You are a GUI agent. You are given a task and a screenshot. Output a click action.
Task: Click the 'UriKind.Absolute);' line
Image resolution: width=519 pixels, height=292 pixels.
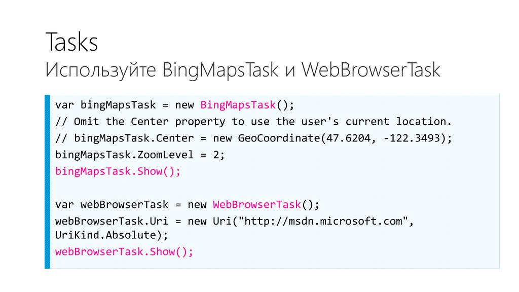tap(112, 235)
